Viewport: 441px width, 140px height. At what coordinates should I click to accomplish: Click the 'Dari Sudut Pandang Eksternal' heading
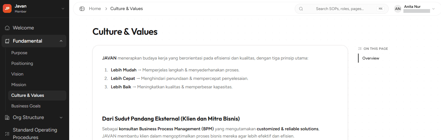[x=171, y=119]
